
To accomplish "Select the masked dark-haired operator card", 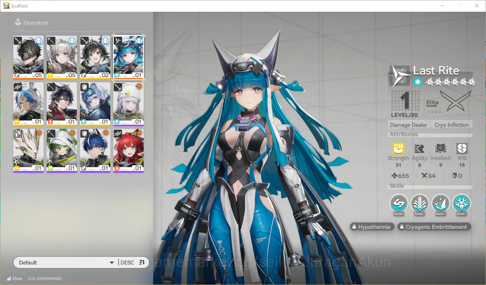I will tap(28, 57).
